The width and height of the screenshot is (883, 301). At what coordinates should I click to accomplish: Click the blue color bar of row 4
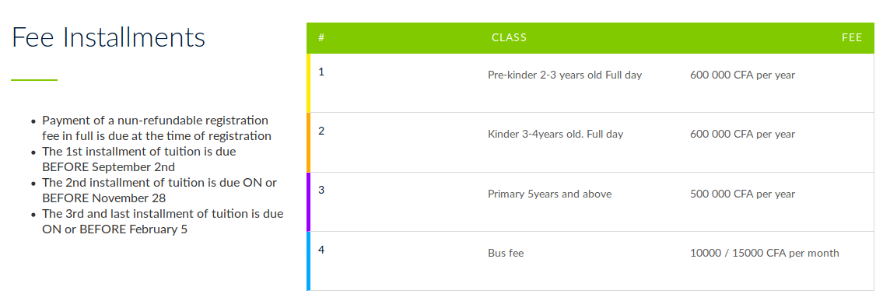[309, 261]
